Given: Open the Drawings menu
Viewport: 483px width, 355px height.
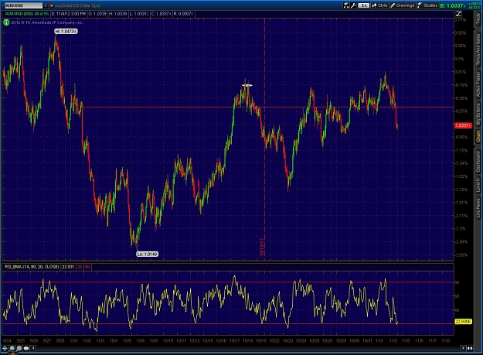Looking at the screenshot, I should (403, 5).
